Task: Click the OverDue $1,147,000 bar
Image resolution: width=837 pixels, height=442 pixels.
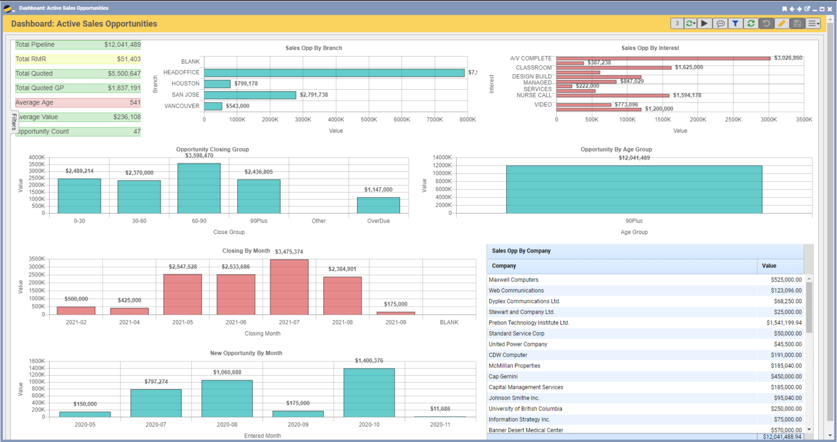Action: tap(378, 205)
